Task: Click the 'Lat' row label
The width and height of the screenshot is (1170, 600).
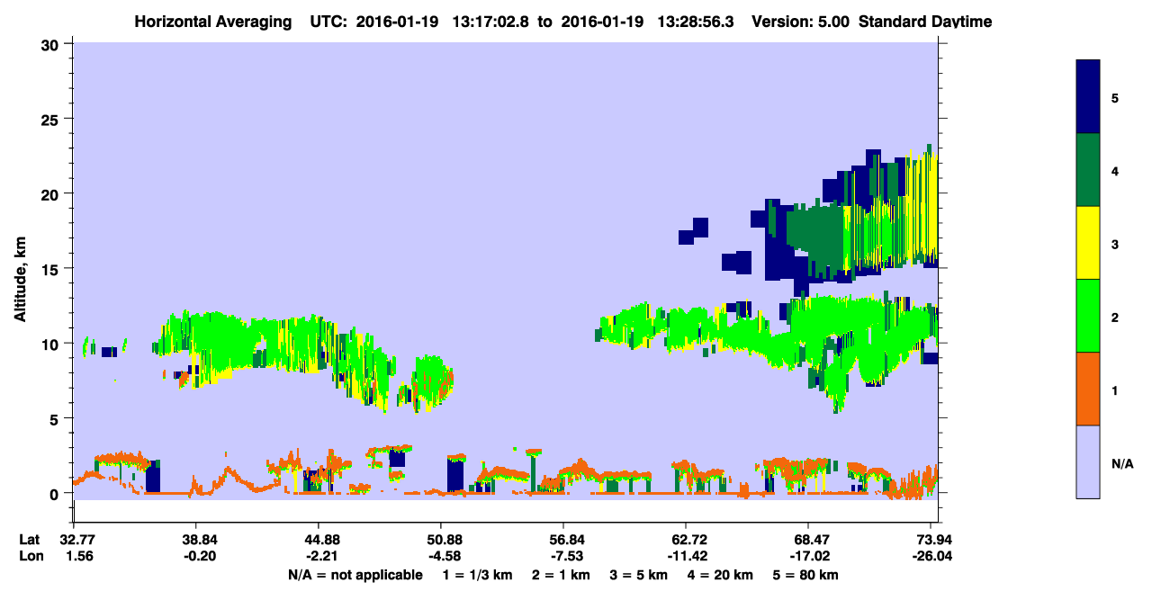Action: 29,540
